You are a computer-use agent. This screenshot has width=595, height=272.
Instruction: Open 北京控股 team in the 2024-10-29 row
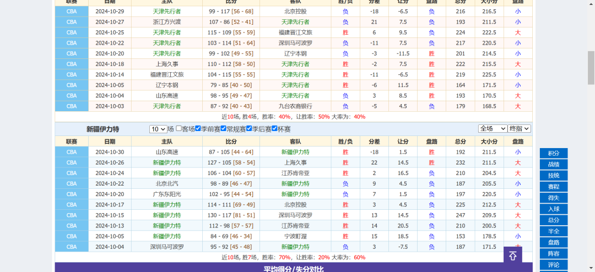tap(295, 12)
